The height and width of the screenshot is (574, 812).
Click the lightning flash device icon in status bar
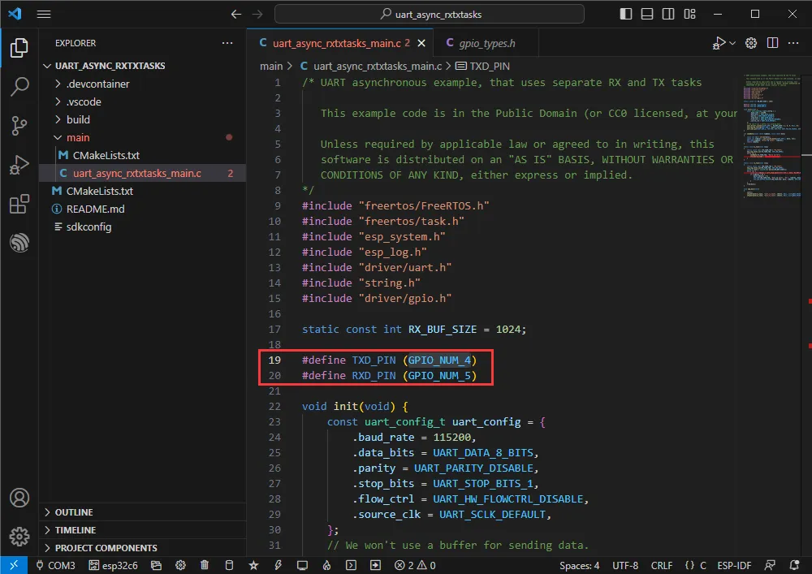tap(278, 565)
